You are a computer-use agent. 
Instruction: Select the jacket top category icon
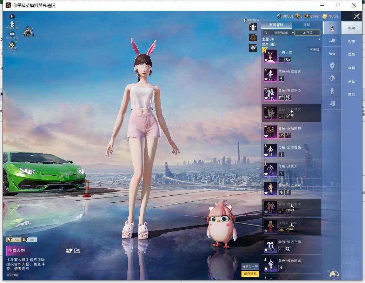coord(332,78)
